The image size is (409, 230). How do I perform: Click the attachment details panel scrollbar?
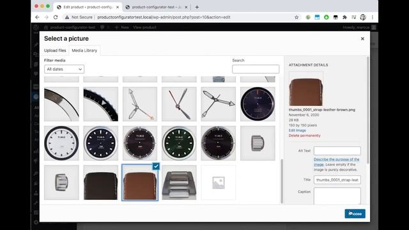pyautogui.click(x=368, y=110)
